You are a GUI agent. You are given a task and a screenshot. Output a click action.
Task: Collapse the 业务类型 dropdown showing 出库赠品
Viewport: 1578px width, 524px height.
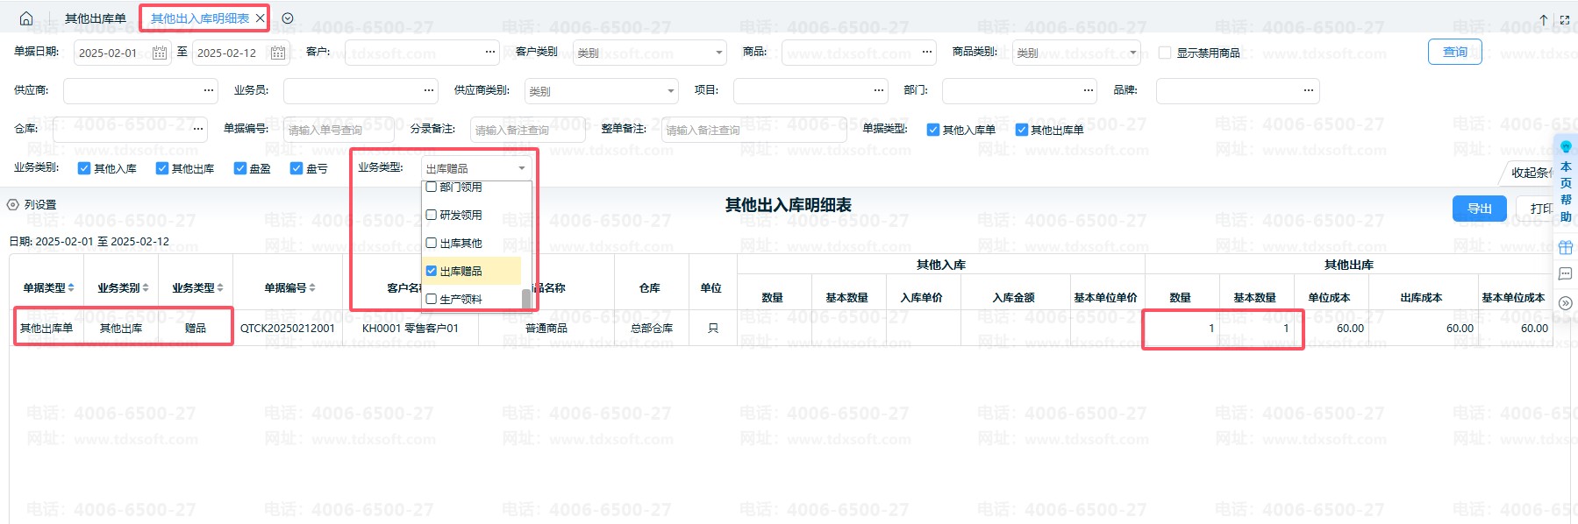[521, 168]
